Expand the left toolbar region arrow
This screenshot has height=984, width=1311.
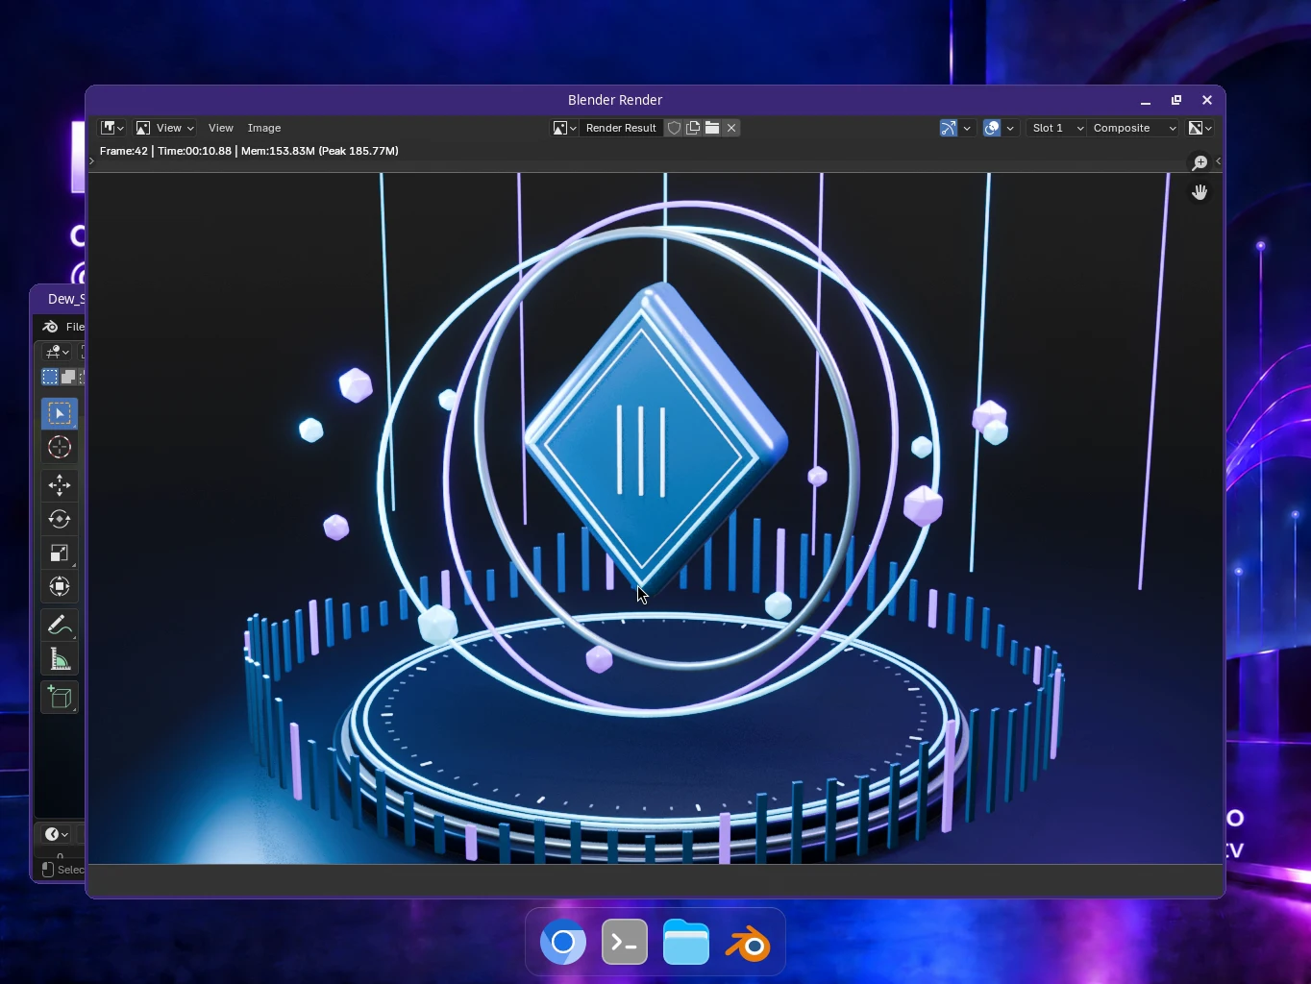pyautogui.click(x=91, y=161)
